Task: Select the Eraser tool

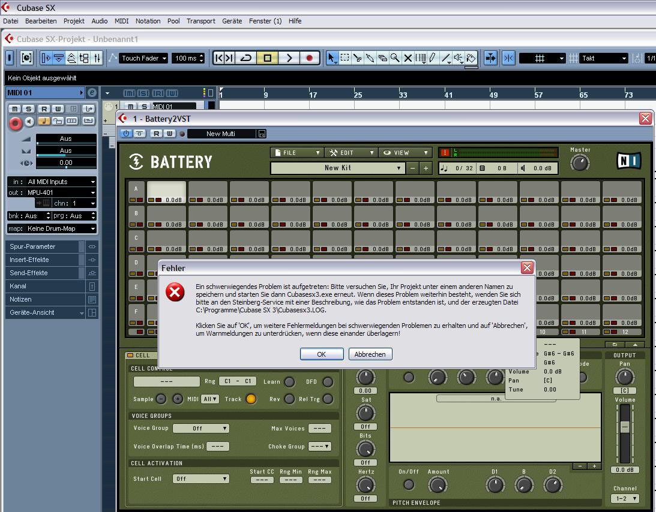Action: click(x=382, y=58)
